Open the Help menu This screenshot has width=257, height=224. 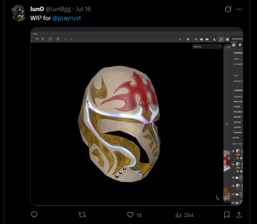click(35, 34)
